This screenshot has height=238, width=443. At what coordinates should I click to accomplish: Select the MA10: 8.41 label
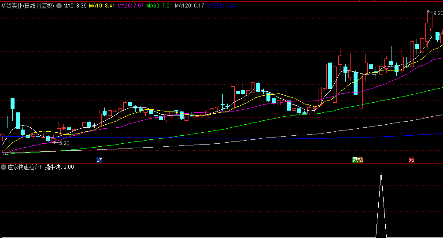[x=102, y=6]
